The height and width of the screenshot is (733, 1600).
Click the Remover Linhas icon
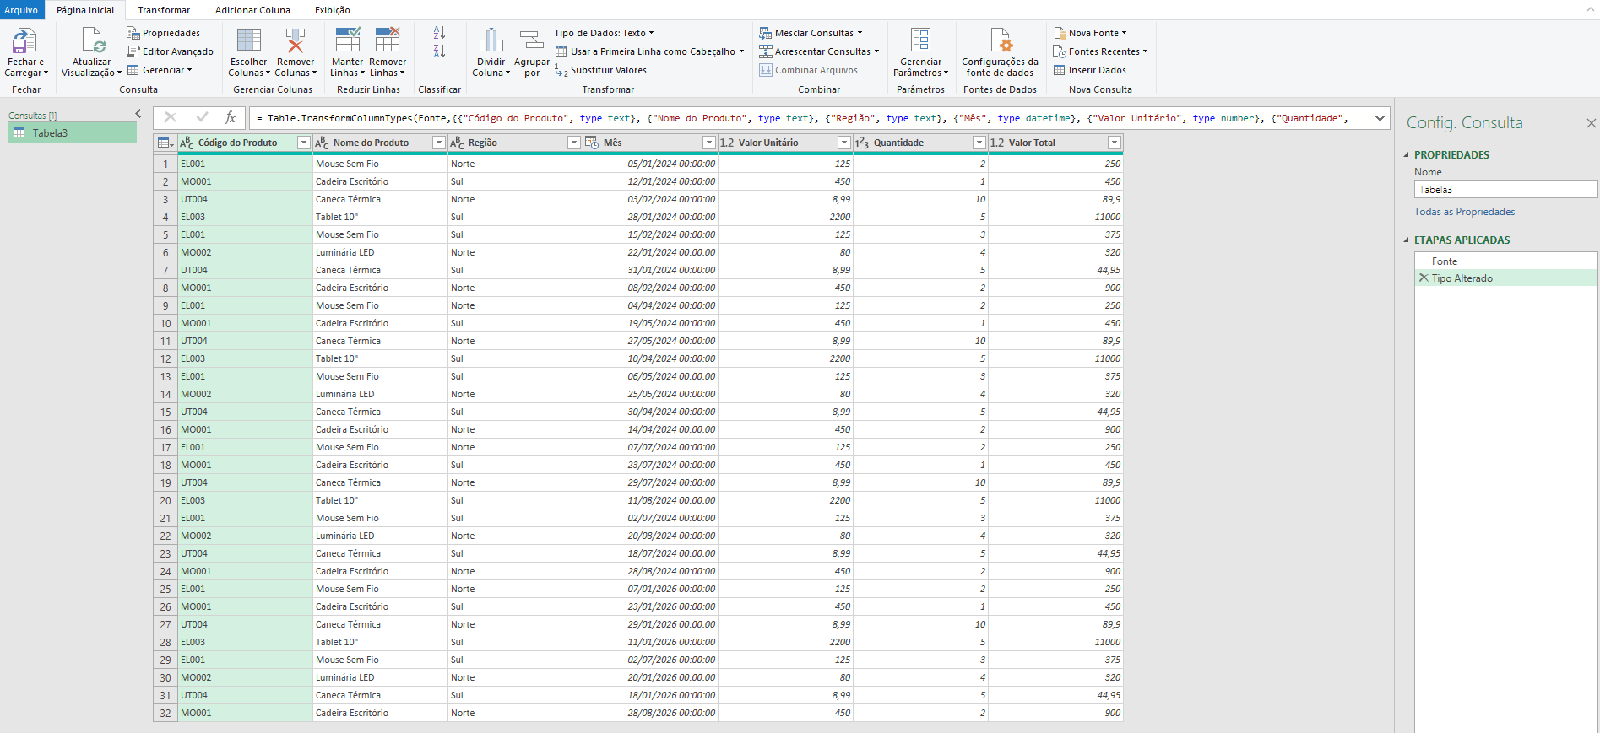pos(388,40)
